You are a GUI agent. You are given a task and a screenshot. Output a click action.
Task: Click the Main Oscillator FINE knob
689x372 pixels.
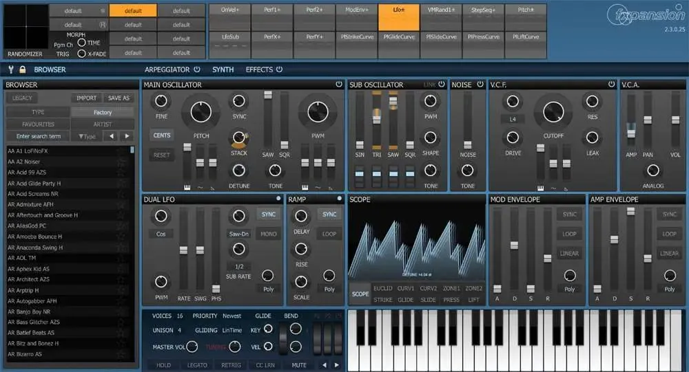161,101
